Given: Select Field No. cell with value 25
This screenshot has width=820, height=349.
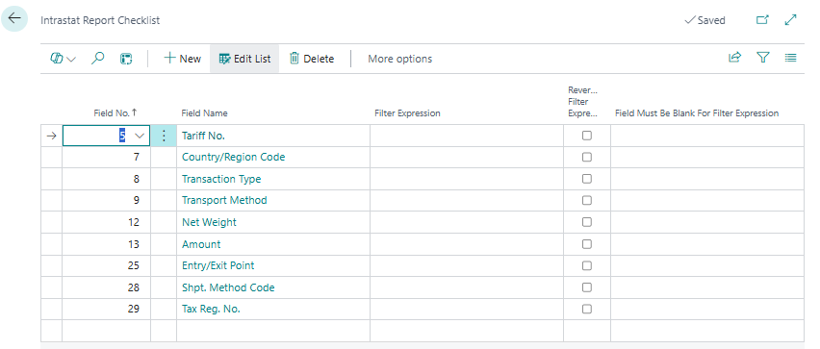Looking at the screenshot, I should pos(106,266).
